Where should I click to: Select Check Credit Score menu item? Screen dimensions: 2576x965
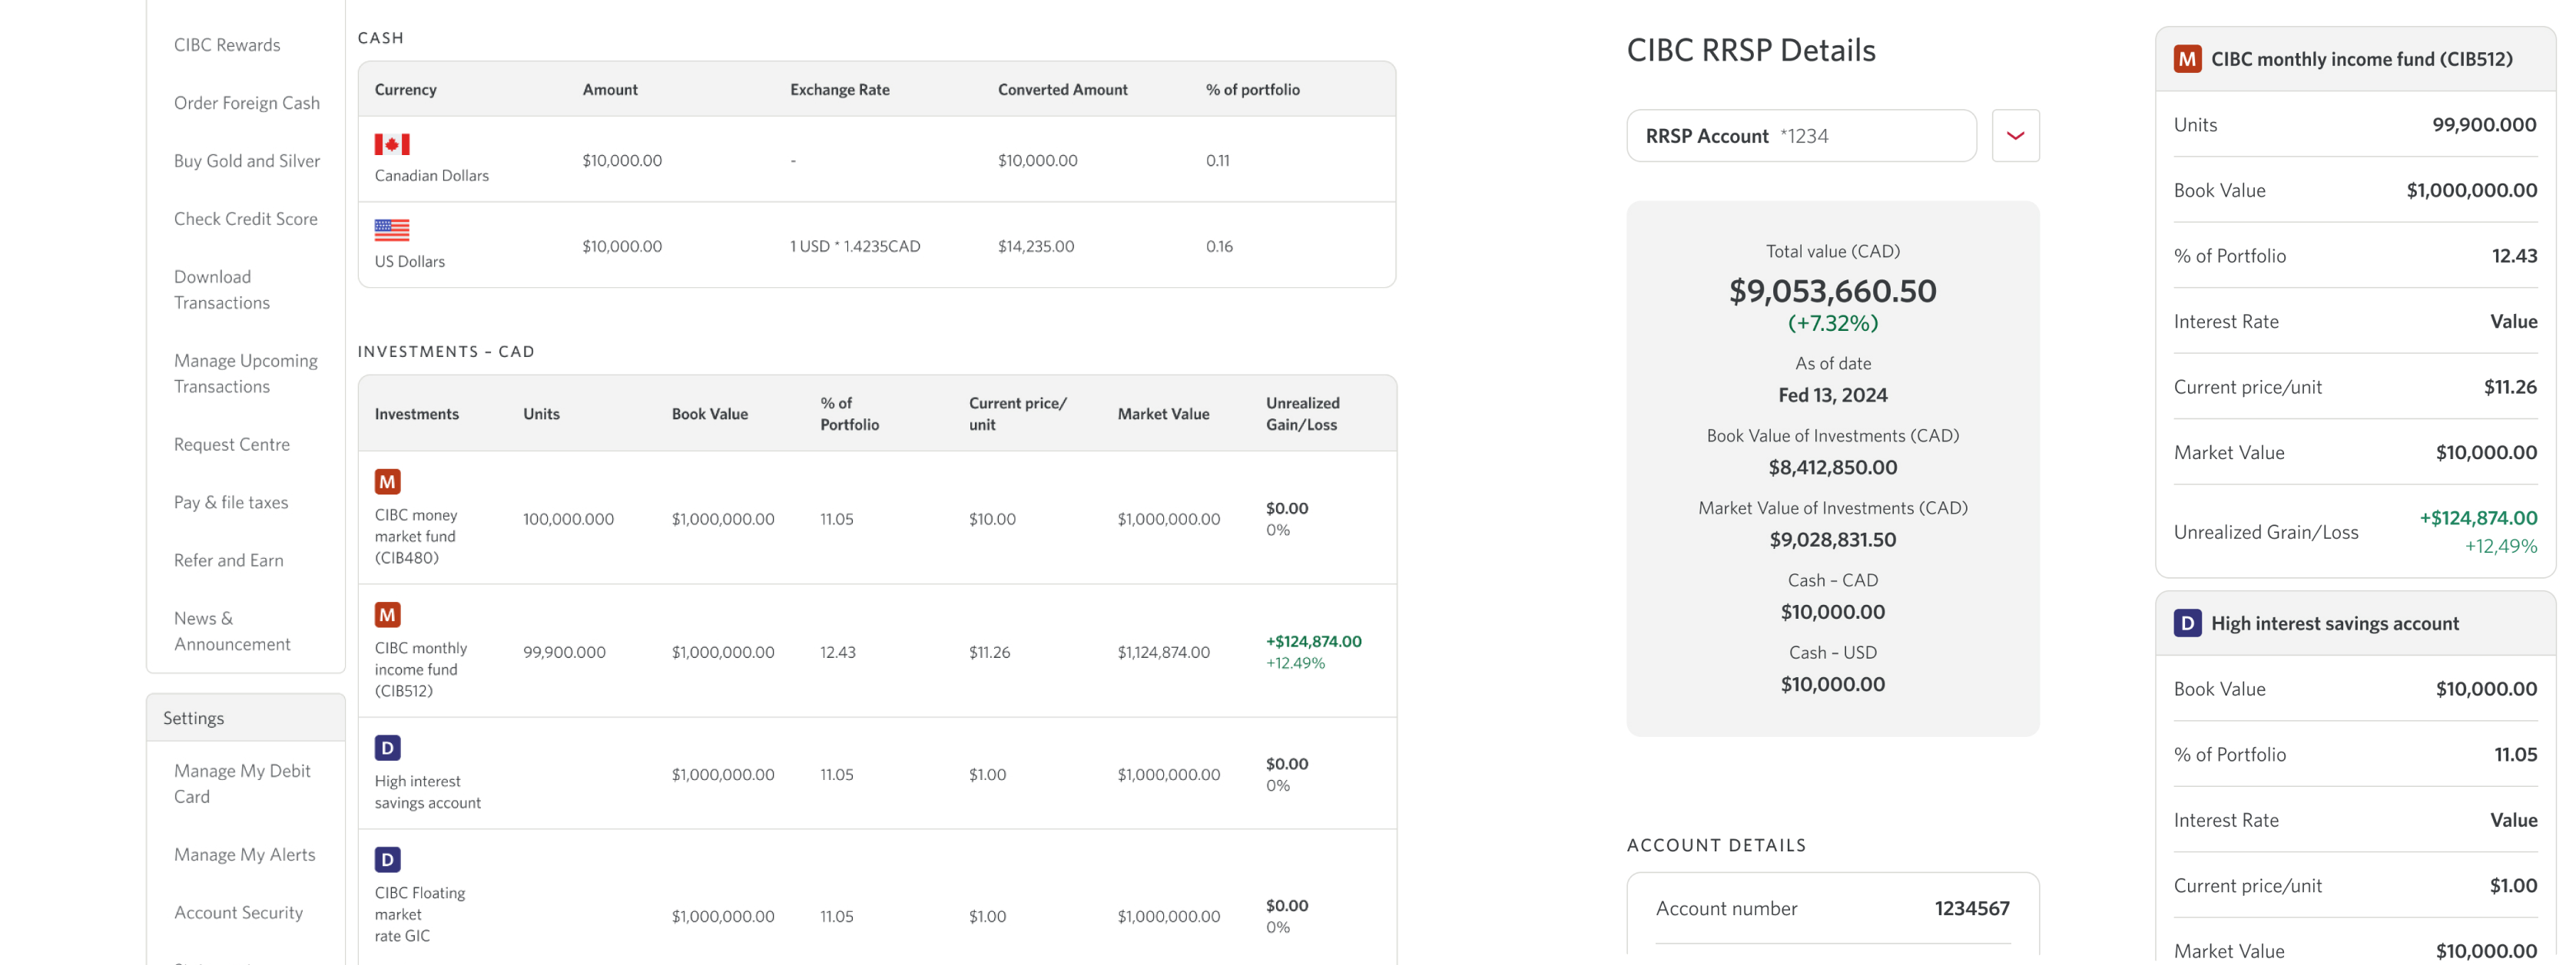click(x=246, y=219)
